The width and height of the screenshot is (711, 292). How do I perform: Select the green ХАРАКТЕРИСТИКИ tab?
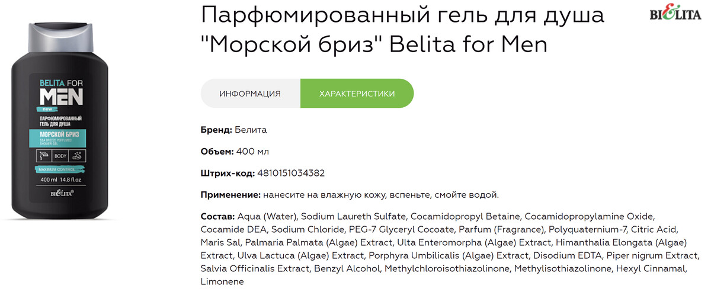click(x=357, y=94)
